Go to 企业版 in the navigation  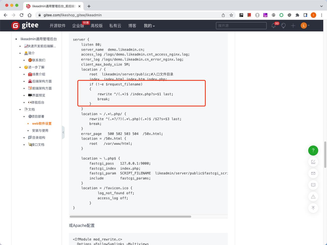[78, 26]
